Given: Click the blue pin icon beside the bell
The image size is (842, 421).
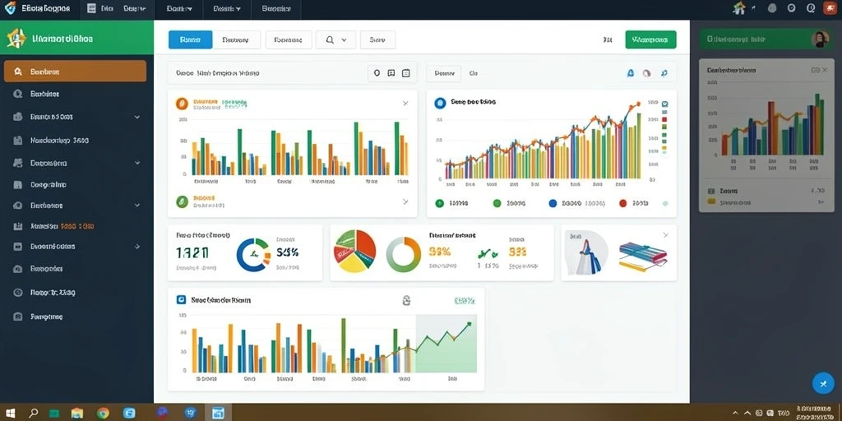Looking at the screenshot, I should pos(664,73).
